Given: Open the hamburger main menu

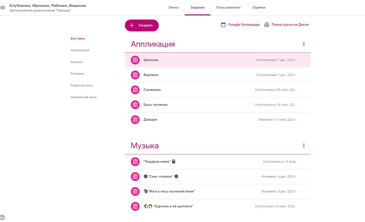Looking at the screenshot, I should pos(3,8).
